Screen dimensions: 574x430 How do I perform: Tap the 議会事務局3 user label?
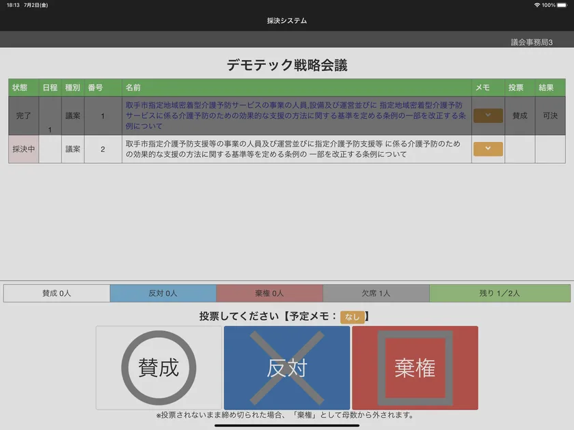pyautogui.click(x=532, y=42)
